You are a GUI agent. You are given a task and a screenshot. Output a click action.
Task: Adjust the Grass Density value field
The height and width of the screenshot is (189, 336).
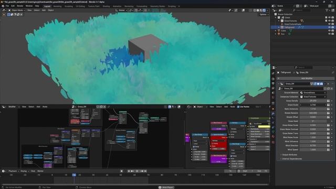[313, 101]
